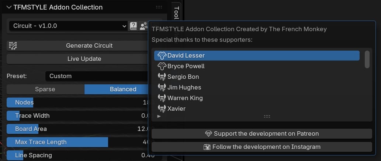The image size is (381, 161).
Task: Click the documentation help book icon
Action: (134, 26)
